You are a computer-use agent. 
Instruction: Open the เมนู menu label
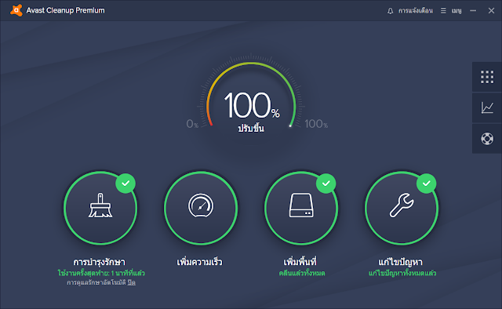[457, 11]
